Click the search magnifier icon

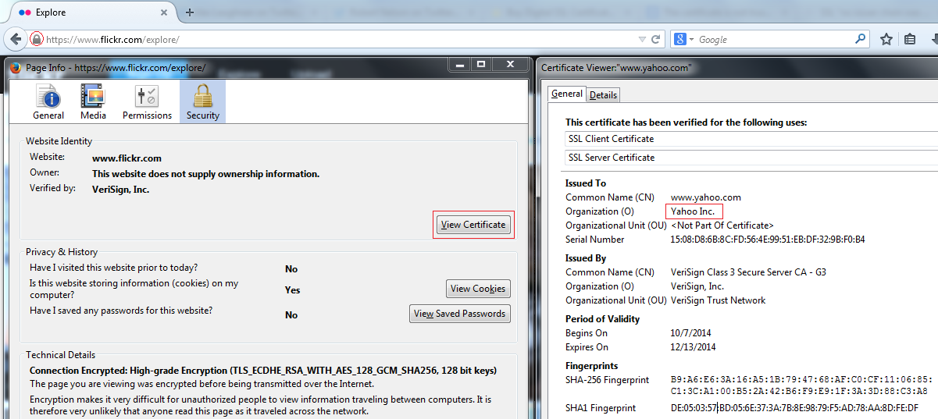click(860, 38)
